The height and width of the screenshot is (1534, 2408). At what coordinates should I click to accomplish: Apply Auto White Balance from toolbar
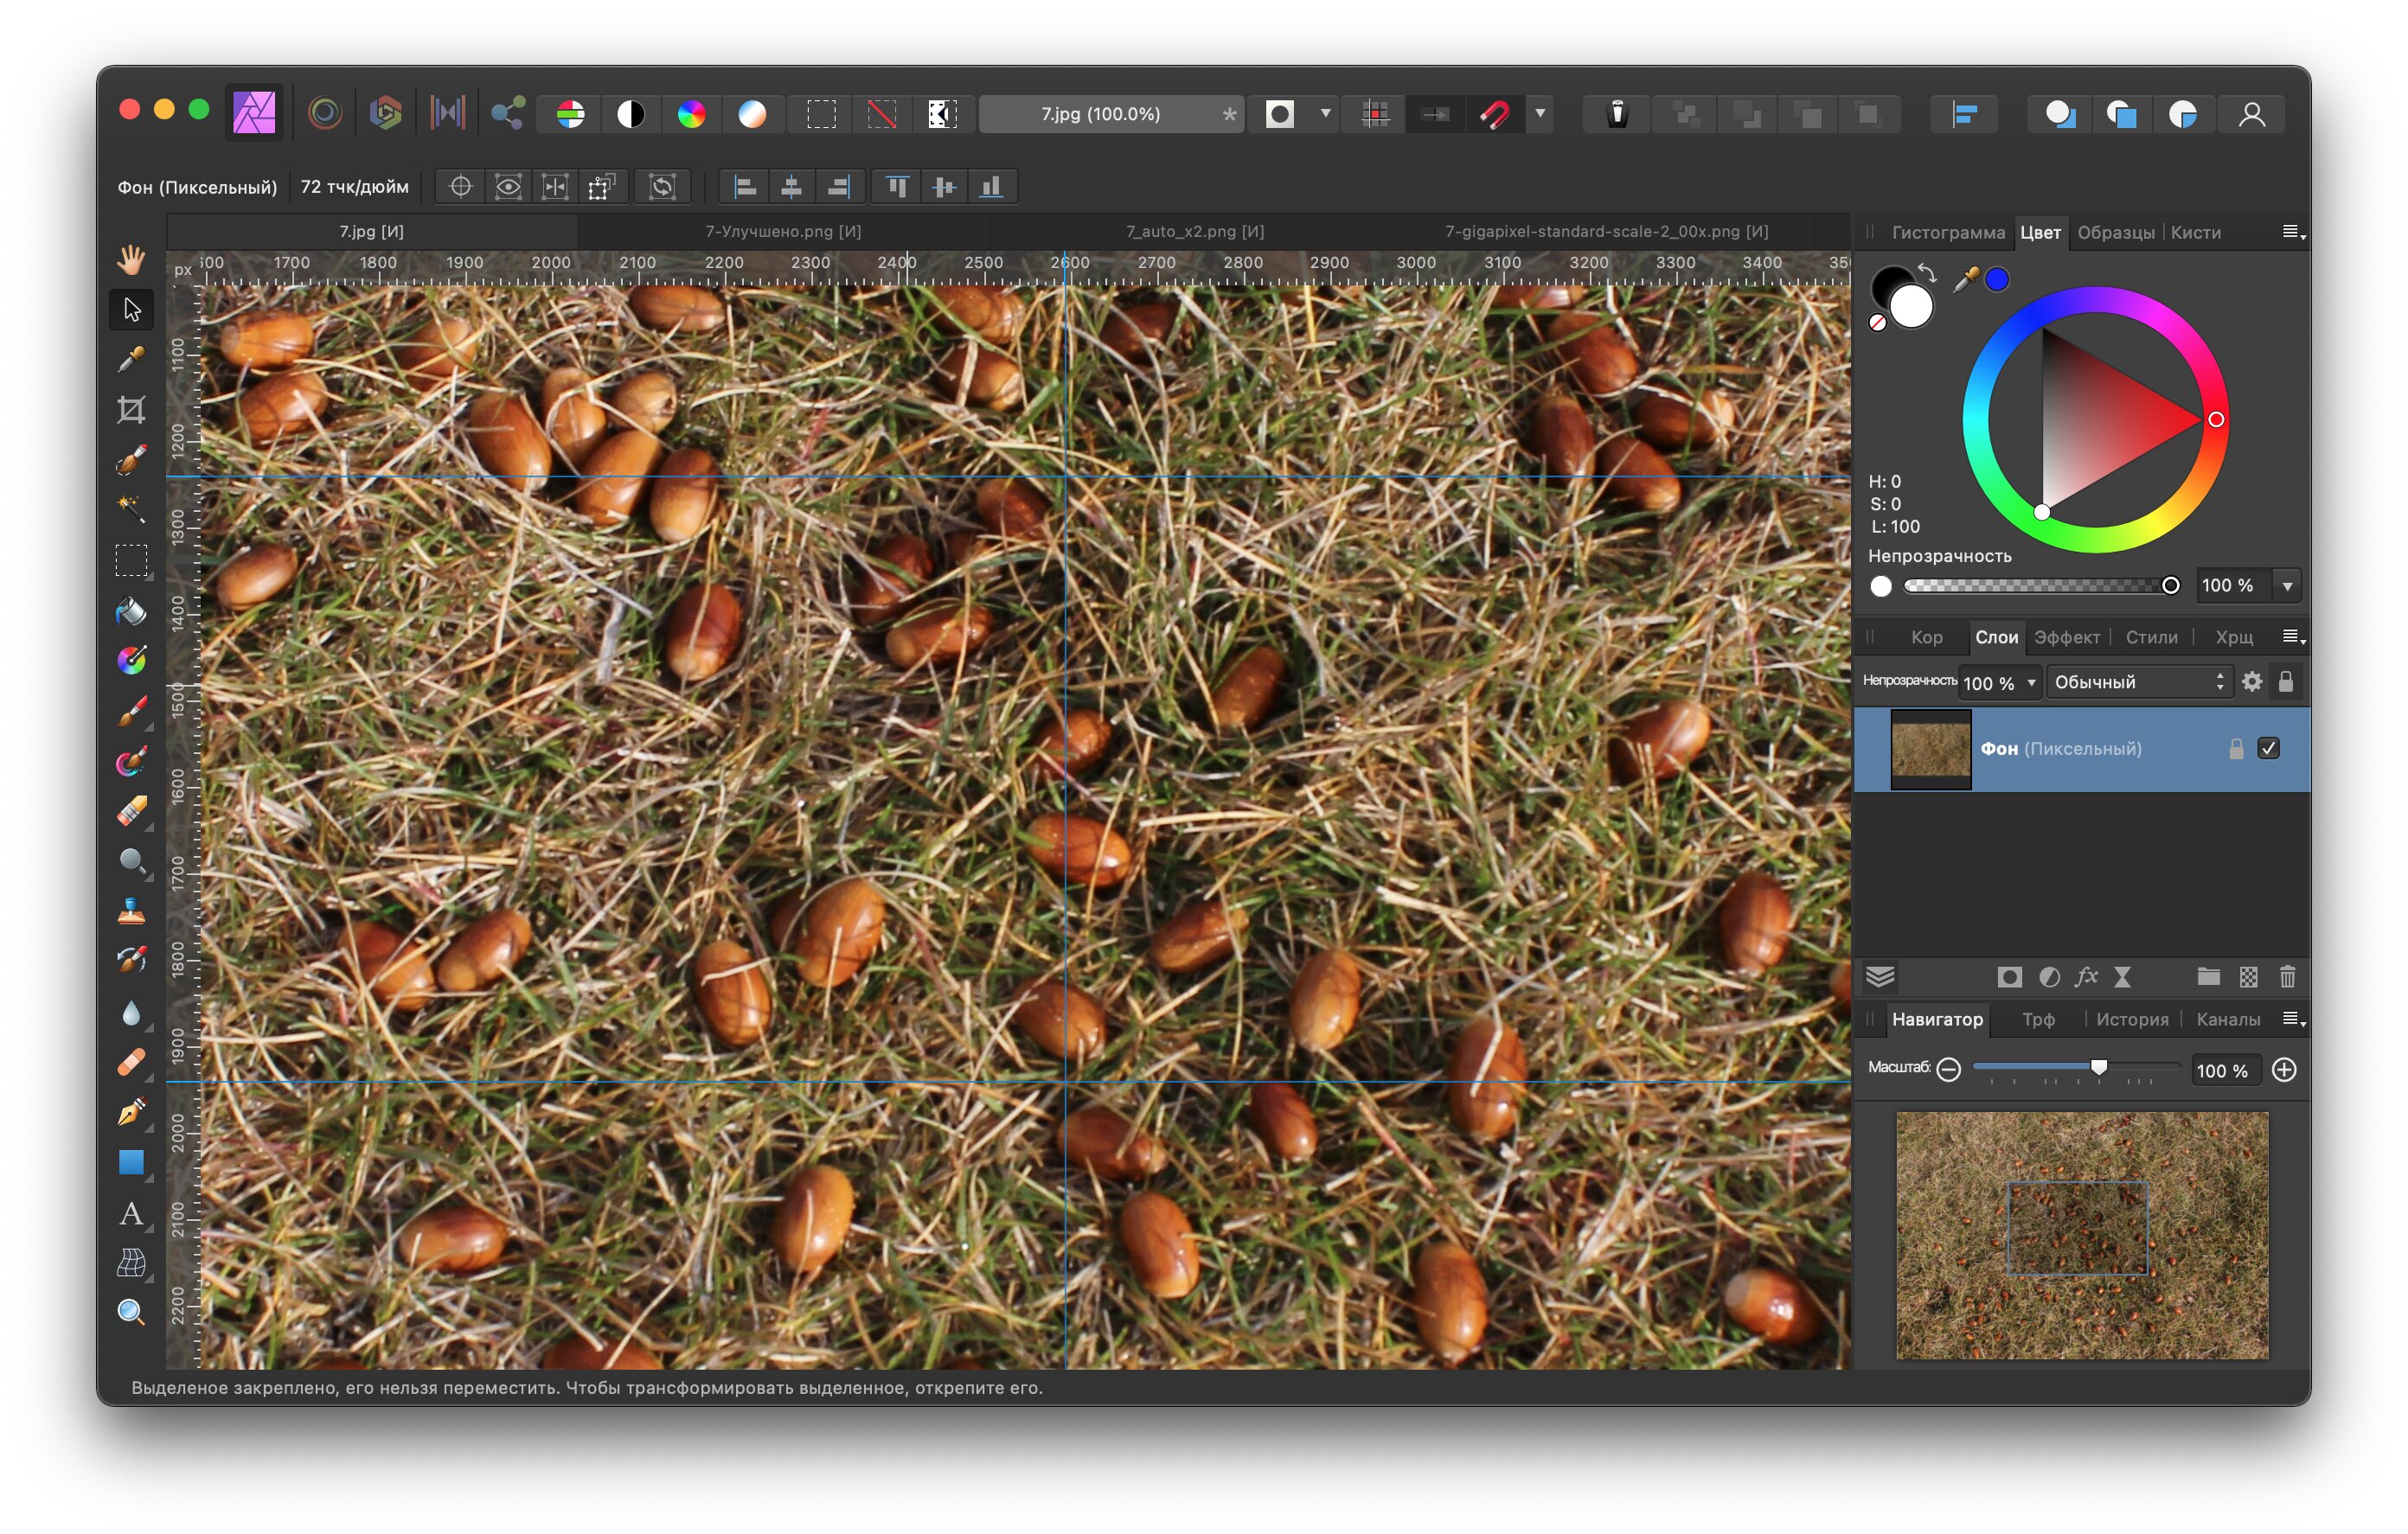click(x=752, y=114)
